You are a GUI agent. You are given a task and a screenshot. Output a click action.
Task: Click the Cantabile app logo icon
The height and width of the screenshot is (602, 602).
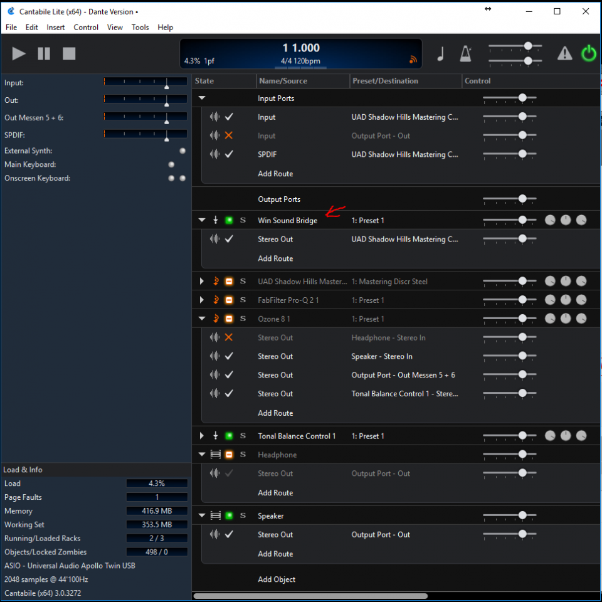pos(11,11)
